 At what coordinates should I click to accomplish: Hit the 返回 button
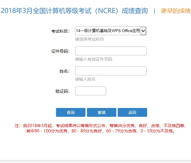point(132,112)
